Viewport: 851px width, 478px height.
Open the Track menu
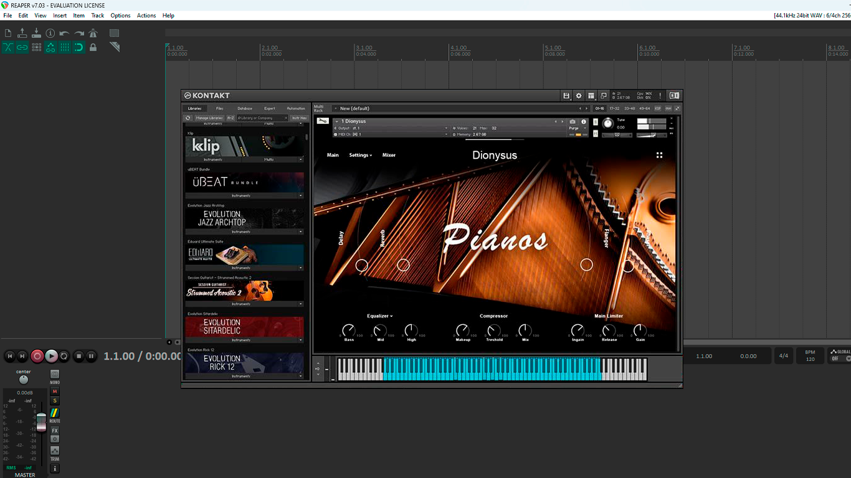coord(98,16)
